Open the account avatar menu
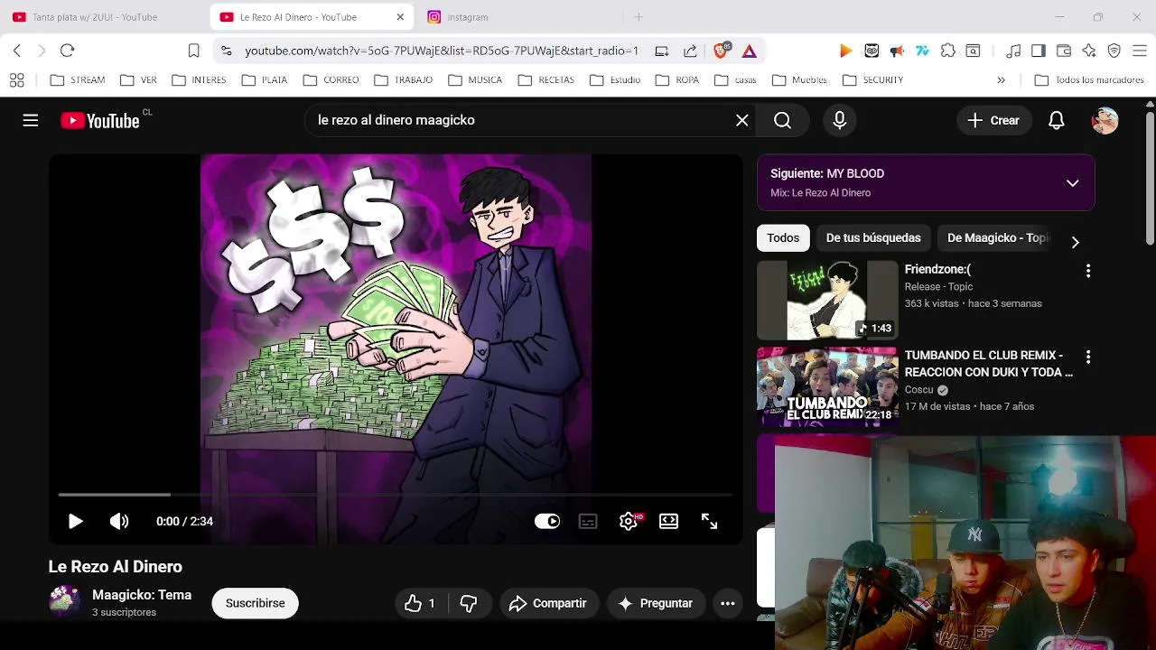The width and height of the screenshot is (1156, 650). tap(1105, 120)
